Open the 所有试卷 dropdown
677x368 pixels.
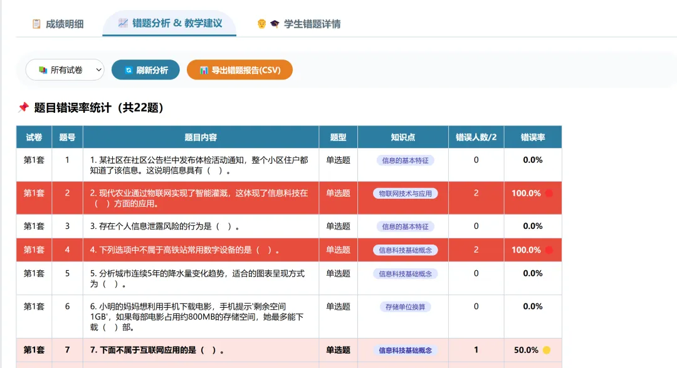[65, 70]
